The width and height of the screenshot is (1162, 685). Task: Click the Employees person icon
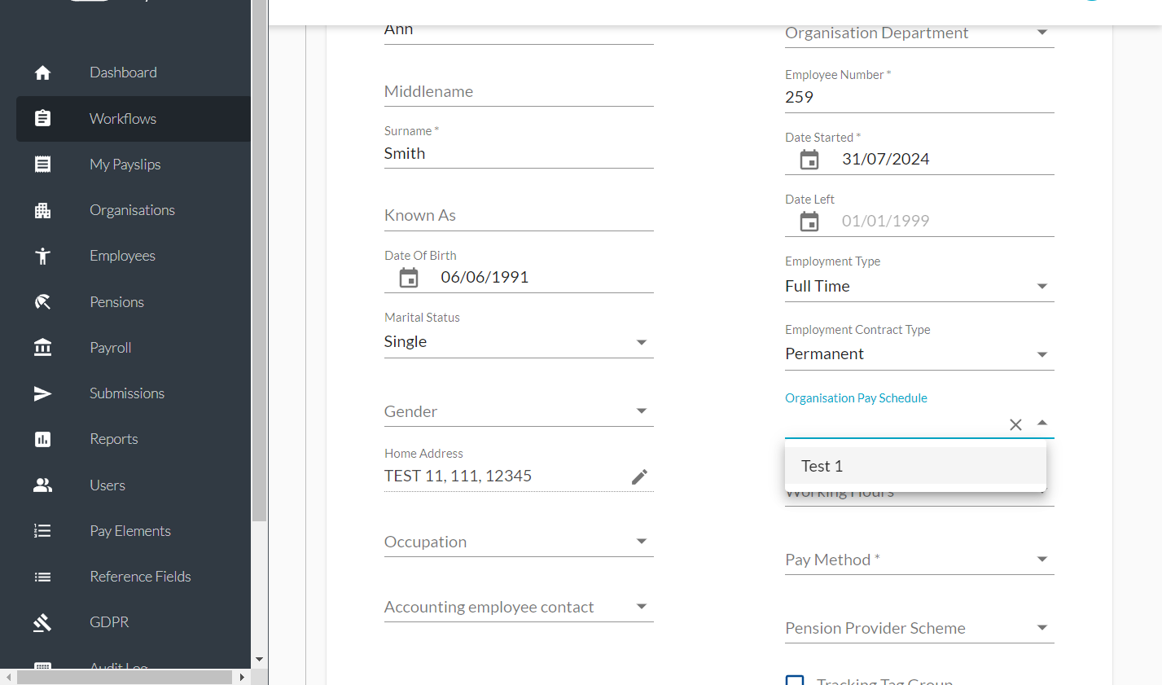click(x=43, y=256)
